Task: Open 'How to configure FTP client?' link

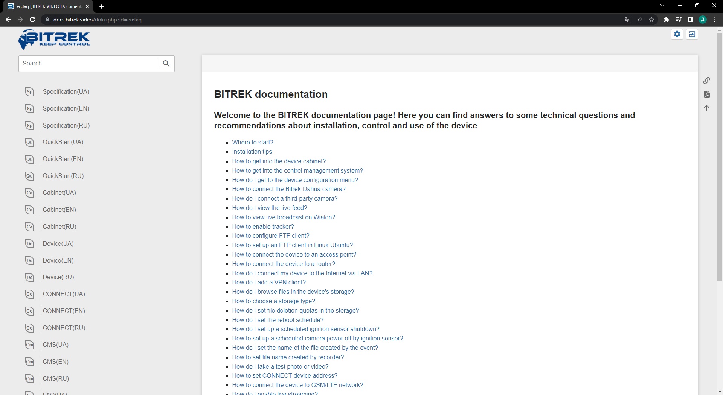Action: [x=270, y=235]
